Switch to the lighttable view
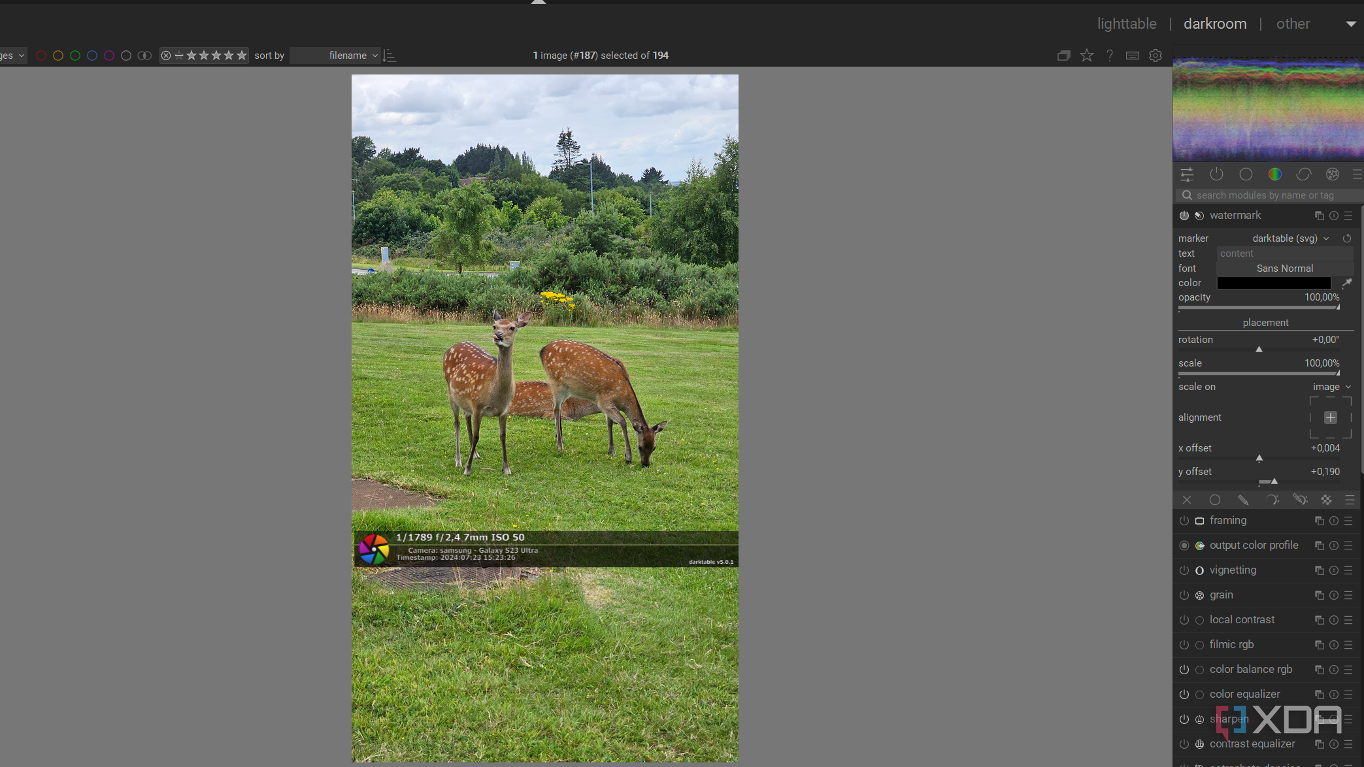This screenshot has height=767, width=1364. click(x=1126, y=24)
